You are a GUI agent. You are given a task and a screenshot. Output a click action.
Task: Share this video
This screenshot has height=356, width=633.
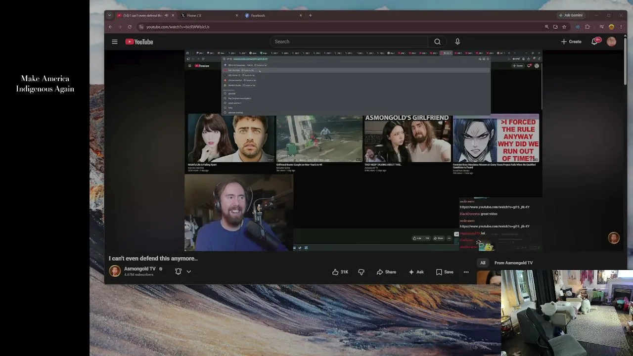click(x=386, y=272)
